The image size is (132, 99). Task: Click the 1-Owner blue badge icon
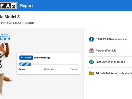pyautogui.click(x=91, y=39)
